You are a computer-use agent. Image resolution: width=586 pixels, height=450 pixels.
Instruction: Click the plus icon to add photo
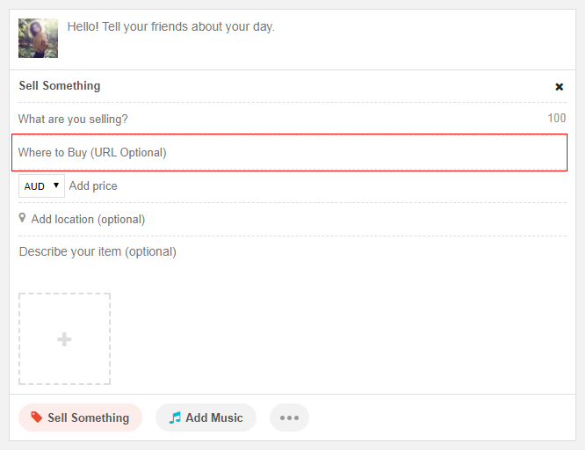click(64, 339)
